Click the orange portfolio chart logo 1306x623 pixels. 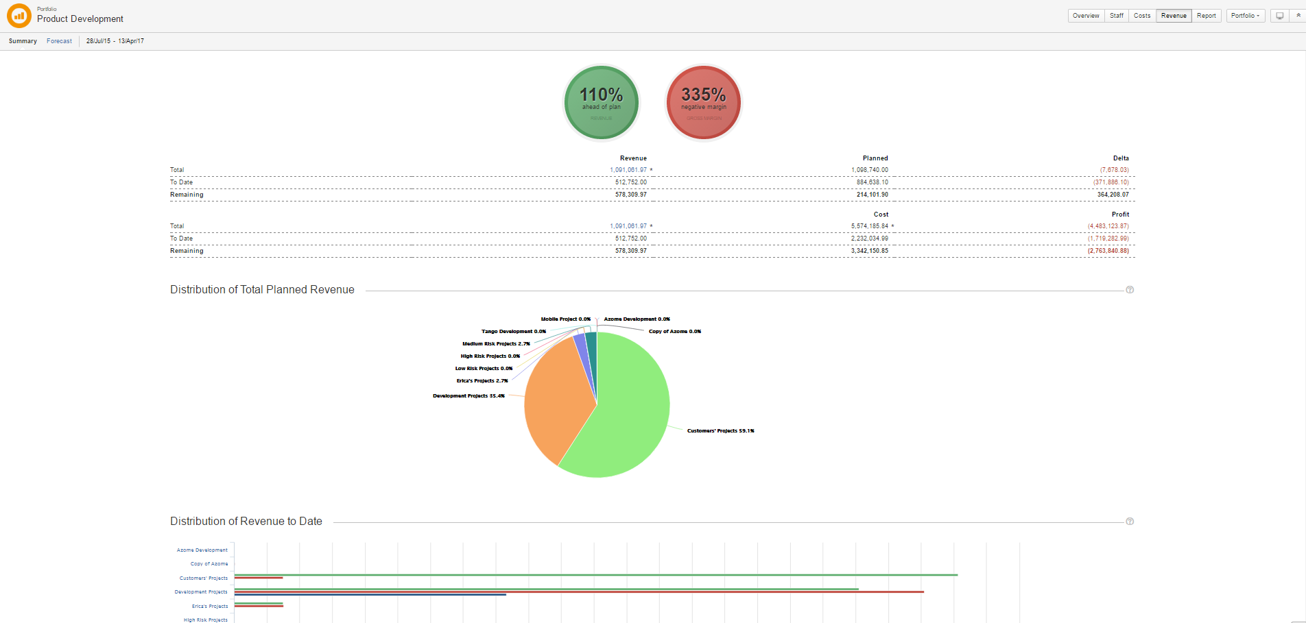tap(19, 16)
